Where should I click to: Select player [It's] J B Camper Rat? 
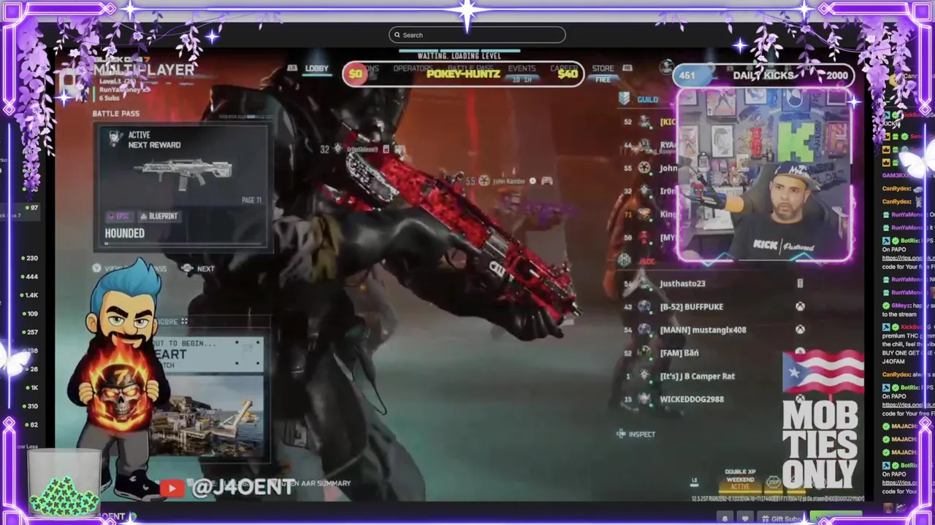697,376
